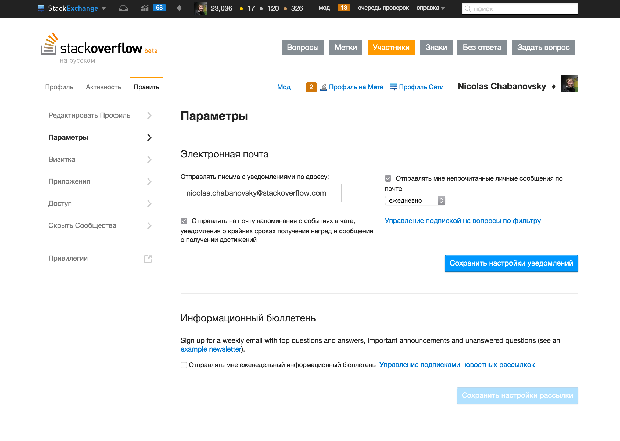Switch to Профиль tab
Screen dimensions: 620x441
[59, 87]
